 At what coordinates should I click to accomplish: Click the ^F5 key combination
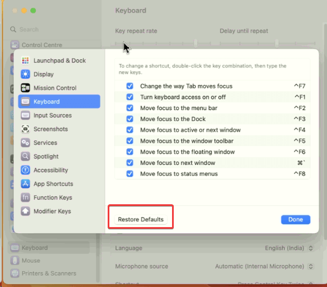tap(300, 141)
